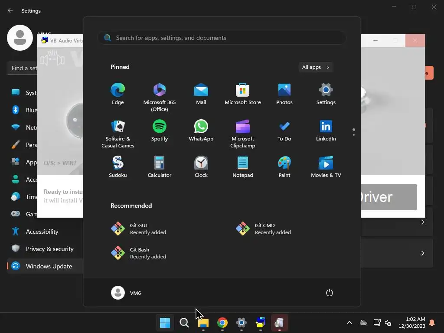The height and width of the screenshot is (333, 444).
Task: Open Accessibility in Settings sidebar
Action: coord(45,232)
